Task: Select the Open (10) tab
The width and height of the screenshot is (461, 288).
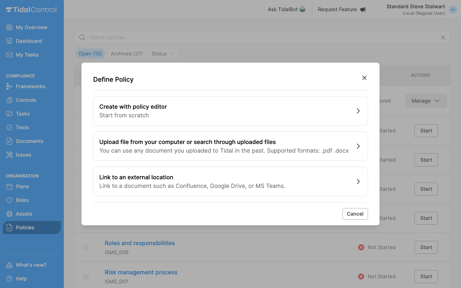Action: pos(90,53)
